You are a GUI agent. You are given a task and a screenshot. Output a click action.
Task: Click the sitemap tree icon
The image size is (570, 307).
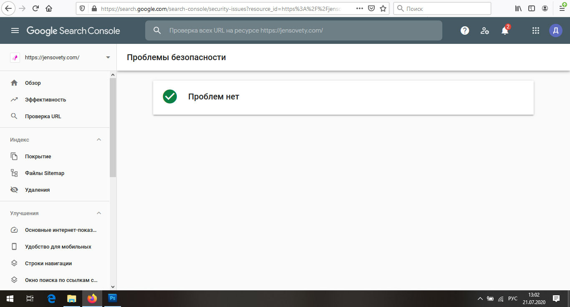tap(14, 173)
